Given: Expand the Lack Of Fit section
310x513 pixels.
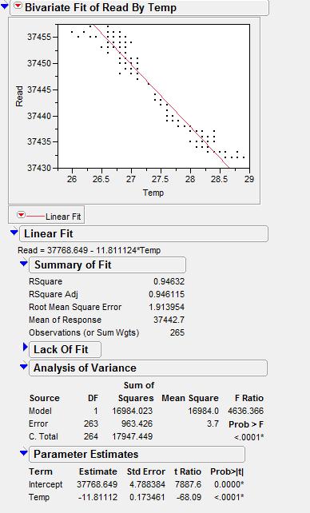Looking at the screenshot, I should coord(26,347).
